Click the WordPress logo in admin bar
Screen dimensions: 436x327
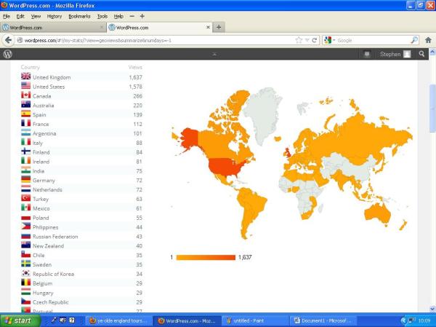pos(7,54)
